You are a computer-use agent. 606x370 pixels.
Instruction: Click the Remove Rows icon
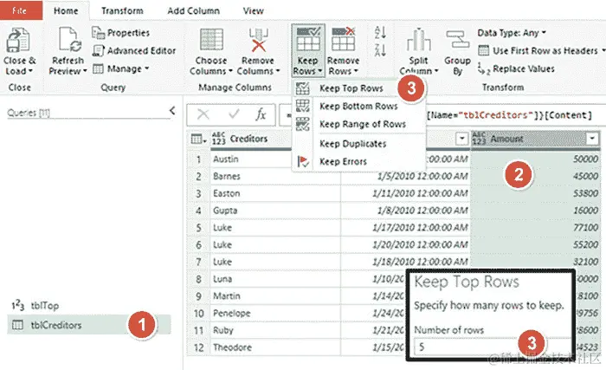(343, 40)
